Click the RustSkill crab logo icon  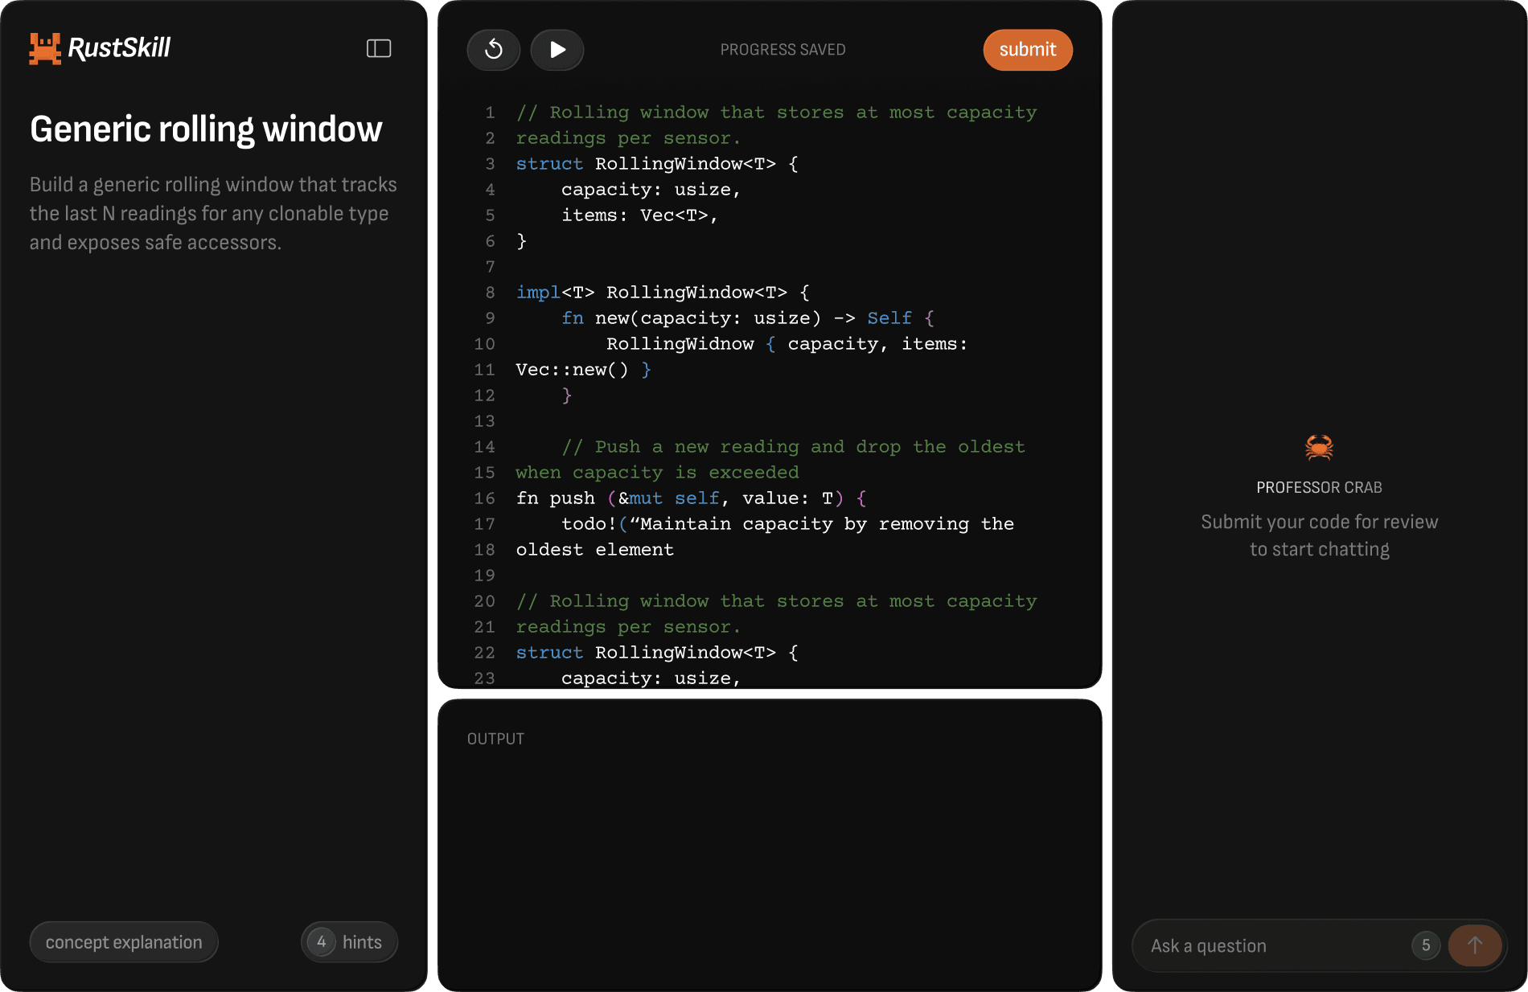coord(45,49)
